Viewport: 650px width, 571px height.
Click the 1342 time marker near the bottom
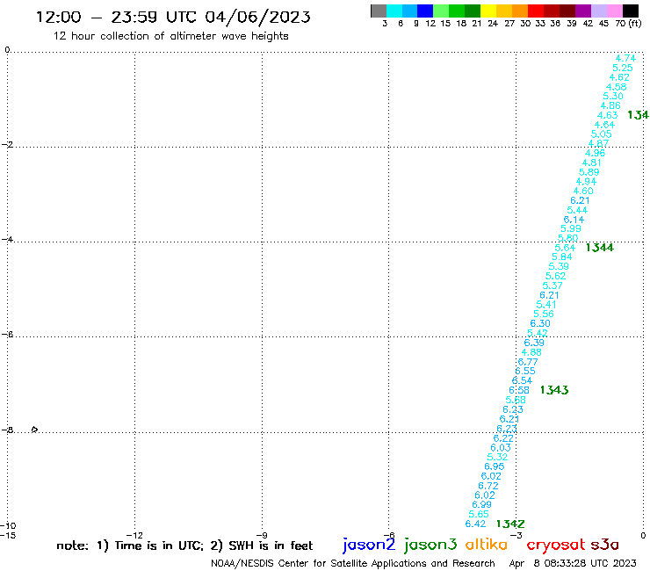[510, 524]
